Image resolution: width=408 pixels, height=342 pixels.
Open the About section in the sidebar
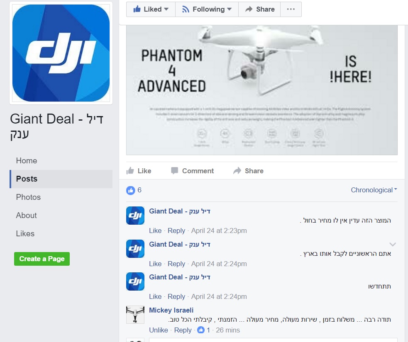click(x=26, y=215)
